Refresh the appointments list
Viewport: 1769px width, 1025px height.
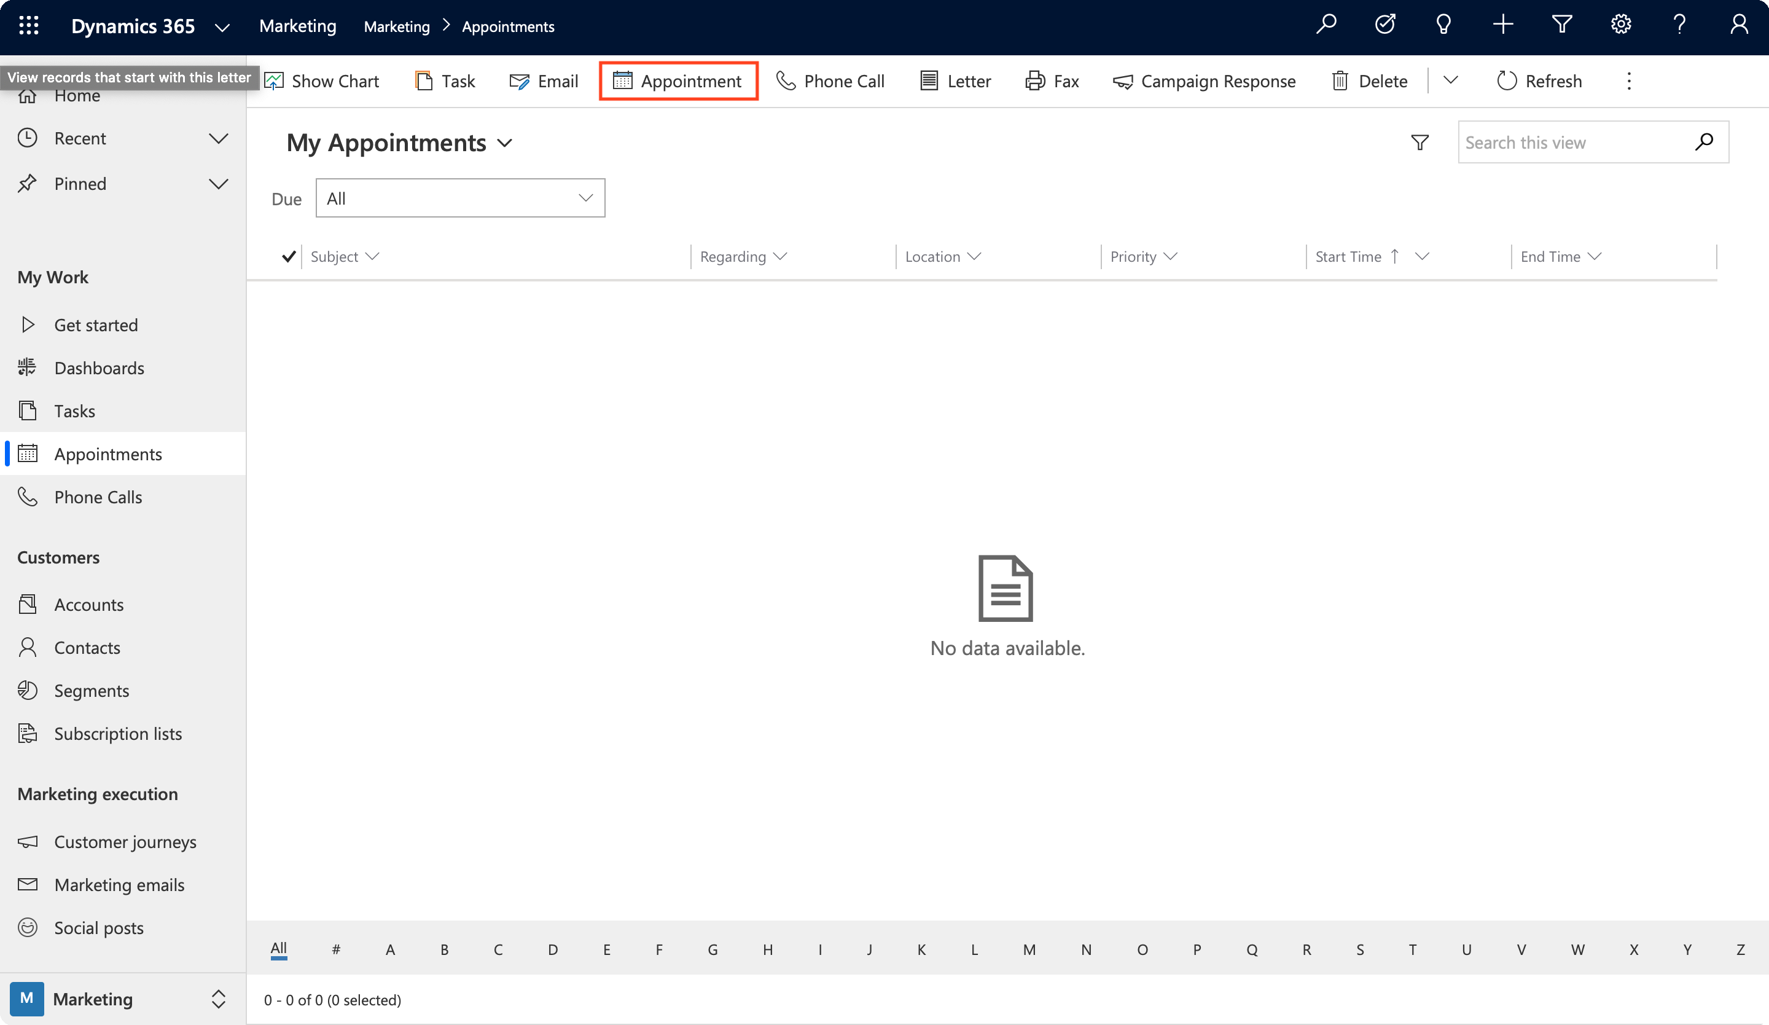[x=1539, y=81]
